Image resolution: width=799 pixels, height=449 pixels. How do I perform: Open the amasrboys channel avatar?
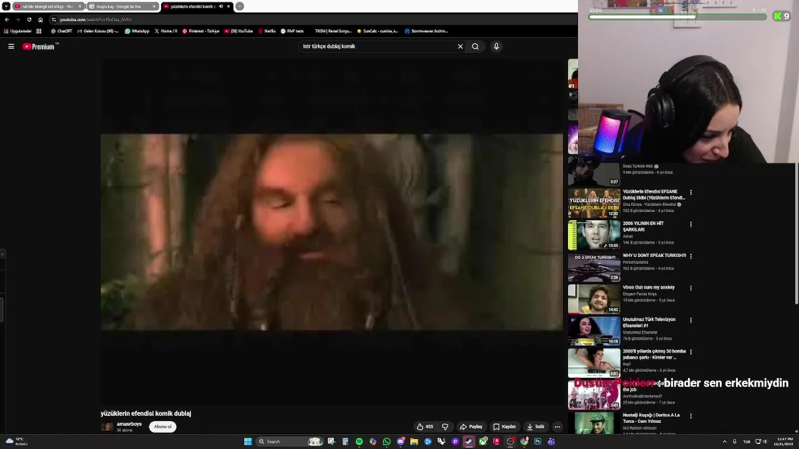point(107,427)
